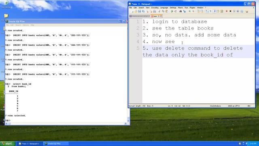Click the Start macro recording red dot icon
The image size is (259, 146).
227,11
